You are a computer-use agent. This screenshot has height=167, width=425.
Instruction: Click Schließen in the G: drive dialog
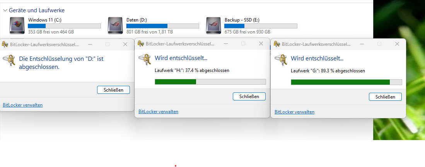click(385, 97)
